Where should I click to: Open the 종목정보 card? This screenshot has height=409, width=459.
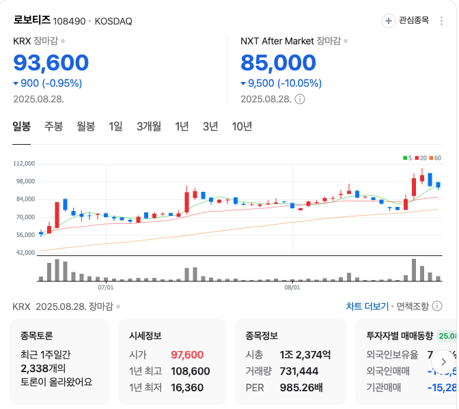tap(291, 362)
